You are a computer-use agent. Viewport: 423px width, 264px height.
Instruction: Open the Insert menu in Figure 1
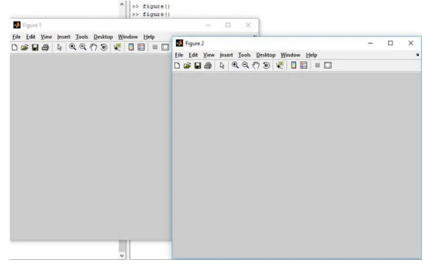pyautogui.click(x=64, y=37)
